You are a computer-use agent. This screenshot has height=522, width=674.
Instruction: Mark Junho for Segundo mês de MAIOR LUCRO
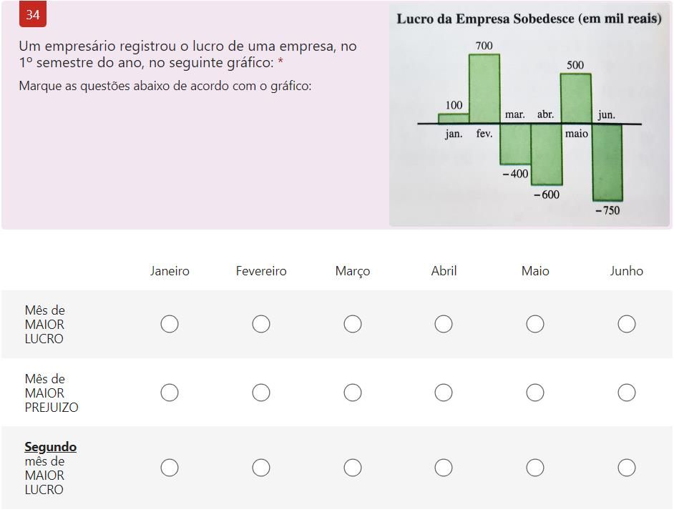click(x=627, y=468)
